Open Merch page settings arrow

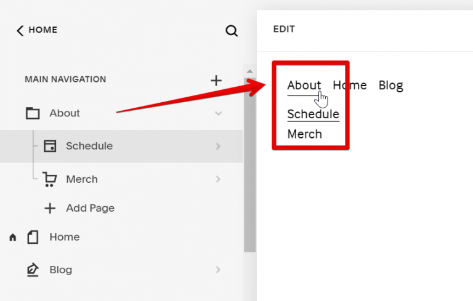[218, 179]
